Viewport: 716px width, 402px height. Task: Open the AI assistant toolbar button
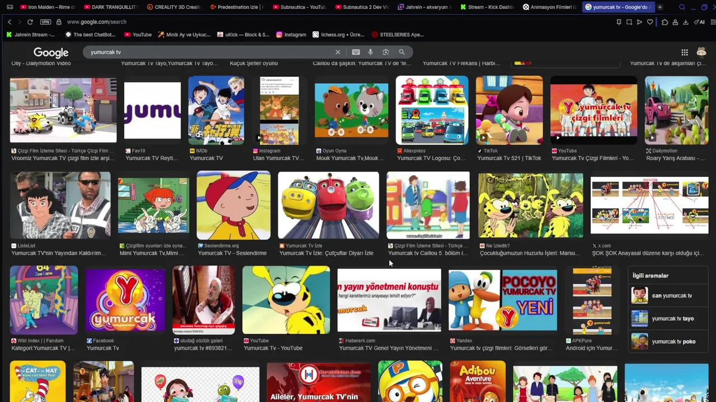coord(699,22)
